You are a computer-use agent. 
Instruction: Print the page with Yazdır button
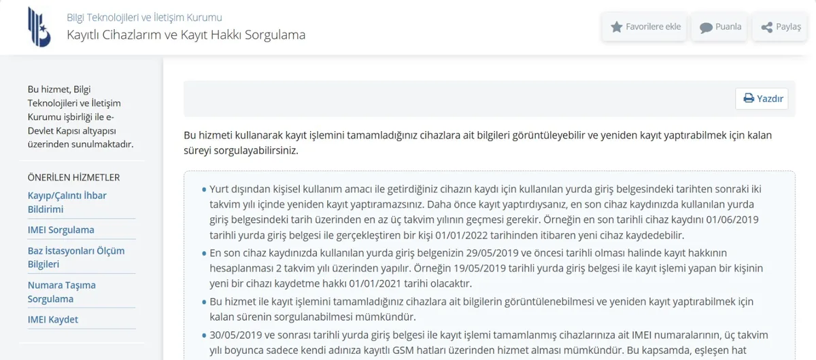762,98
